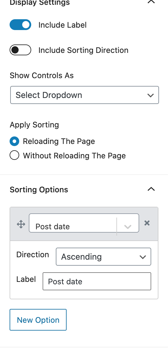Viewport: 168px width, 348px height.
Task: Click the Include Sorting Direction label text
Action: pyautogui.click(x=83, y=50)
